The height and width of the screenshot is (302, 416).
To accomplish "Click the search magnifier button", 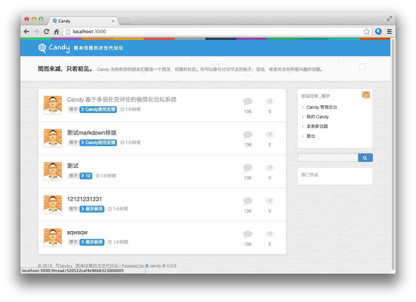I will [365, 158].
